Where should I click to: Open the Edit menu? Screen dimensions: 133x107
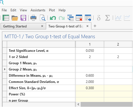pyautogui.click(x=13, y=10)
